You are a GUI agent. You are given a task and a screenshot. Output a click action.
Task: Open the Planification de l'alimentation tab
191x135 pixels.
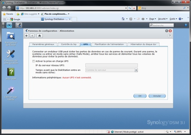point(109,44)
